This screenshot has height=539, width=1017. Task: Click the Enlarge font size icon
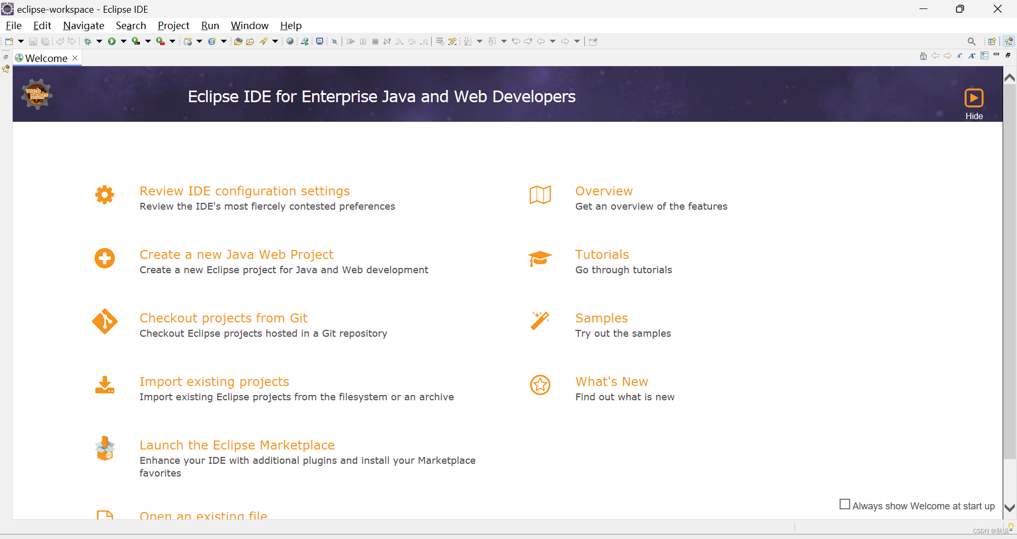(971, 56)
